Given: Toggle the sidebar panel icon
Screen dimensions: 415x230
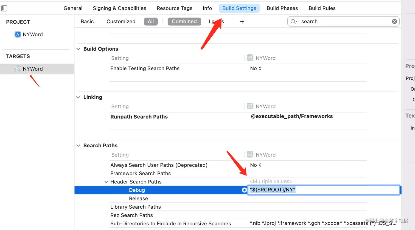Looking at the screenshot, I should (x=4, y=8).
